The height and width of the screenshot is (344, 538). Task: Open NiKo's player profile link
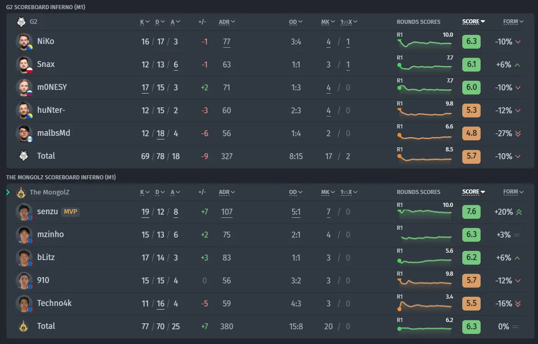tap(45, 41)
